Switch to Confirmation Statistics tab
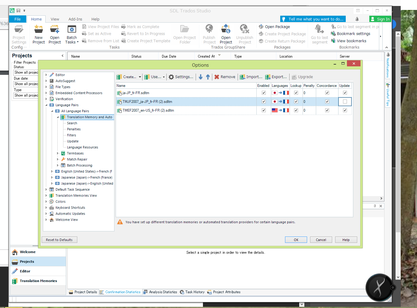This screenshot has width=417, height=308. click(120, 292)
